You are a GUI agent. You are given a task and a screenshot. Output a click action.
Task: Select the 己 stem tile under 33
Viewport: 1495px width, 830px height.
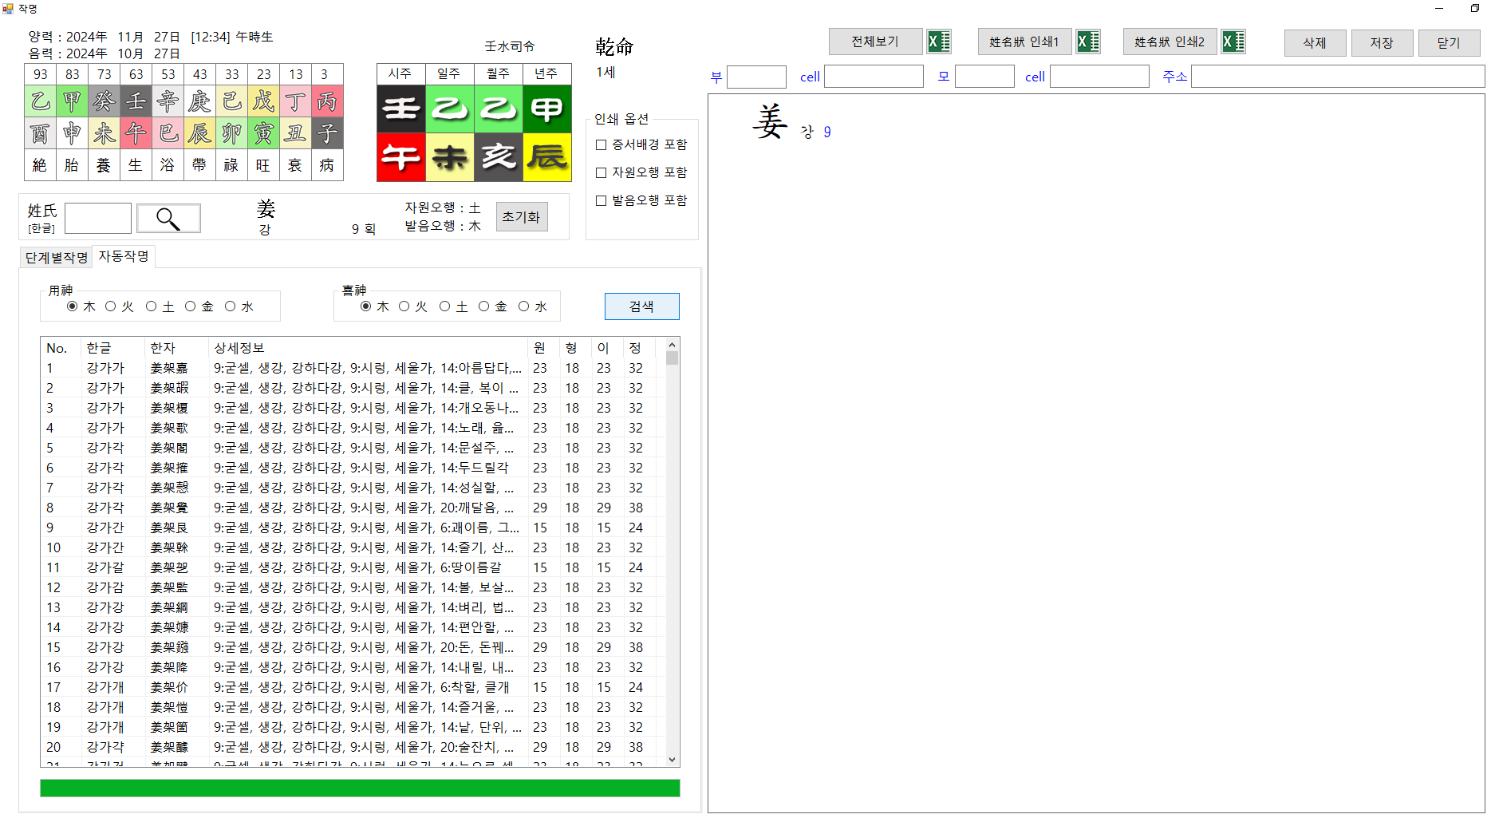(x=231, y=101)
